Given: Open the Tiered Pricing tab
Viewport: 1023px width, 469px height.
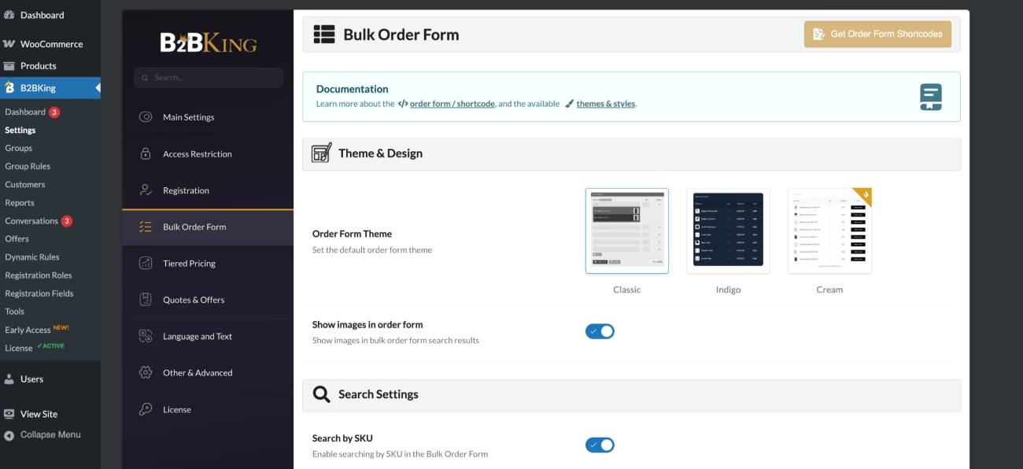Looking at the screenshot, I should (208, 264).
